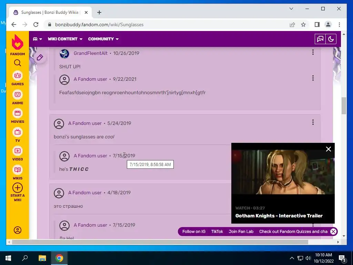Click Chrome icon in taskbar
This screenshot has height=265, width=353.
(x=59, y=258)
